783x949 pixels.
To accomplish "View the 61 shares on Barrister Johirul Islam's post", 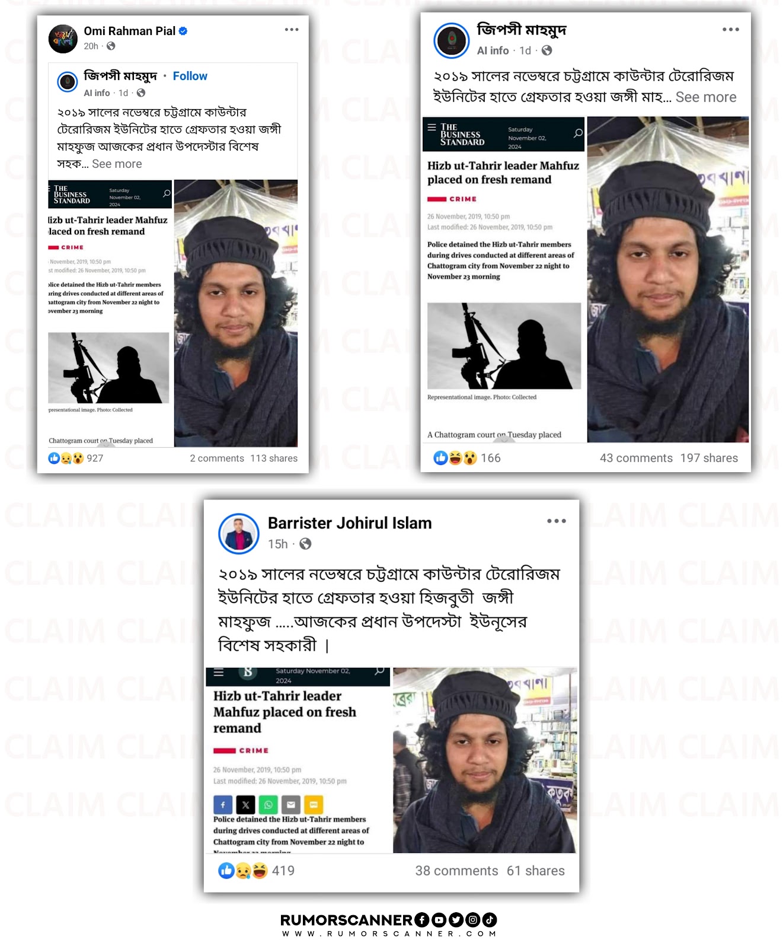I will (x=535, y=871).
